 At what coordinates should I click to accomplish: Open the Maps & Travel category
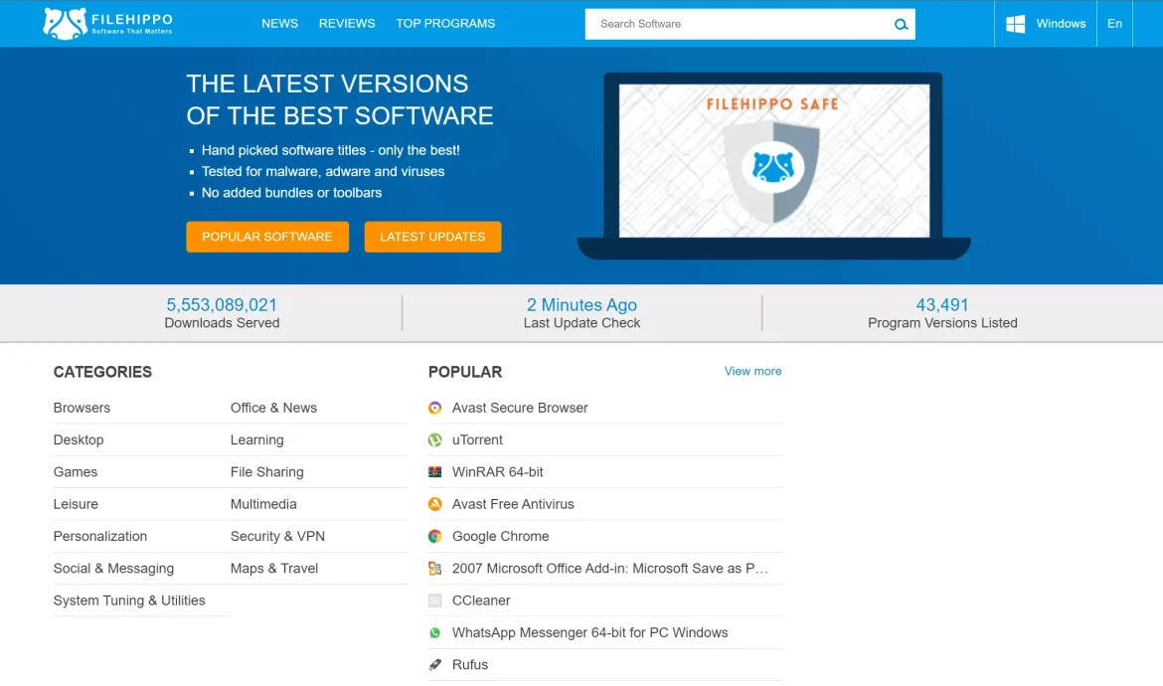click(x=273, y=568)
